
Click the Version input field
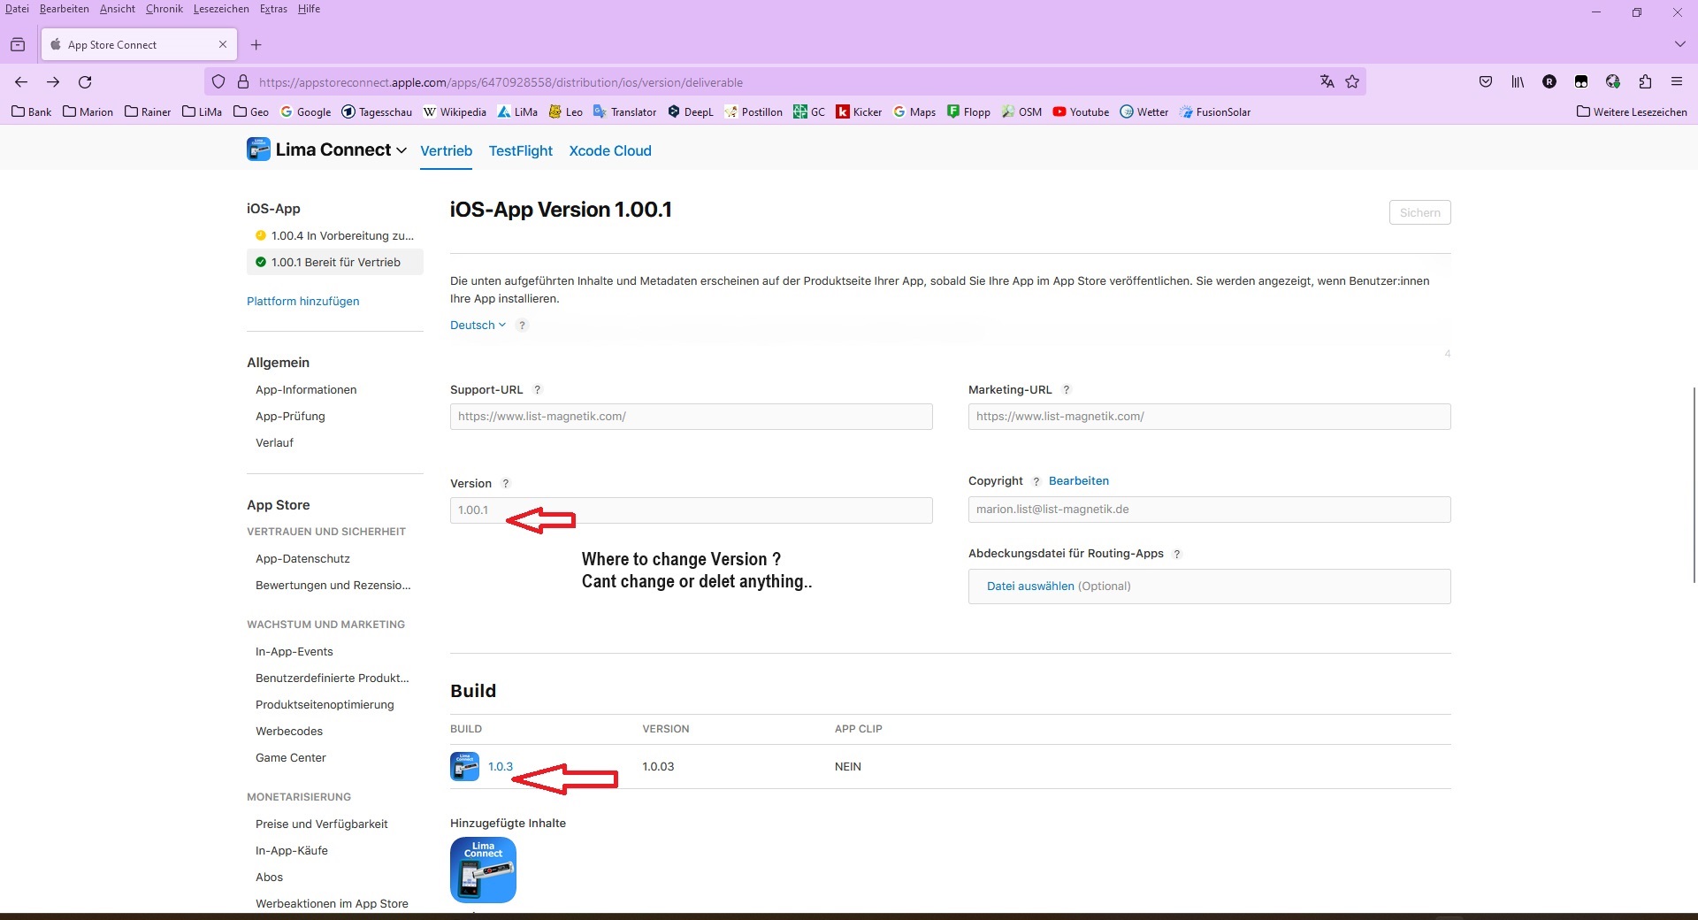click(x=692, y=510)
